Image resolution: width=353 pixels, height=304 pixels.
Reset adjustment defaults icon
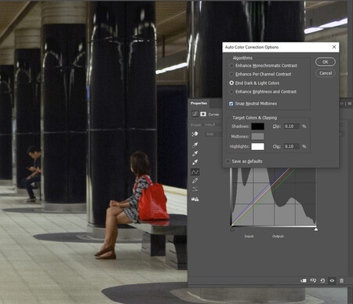322,280
